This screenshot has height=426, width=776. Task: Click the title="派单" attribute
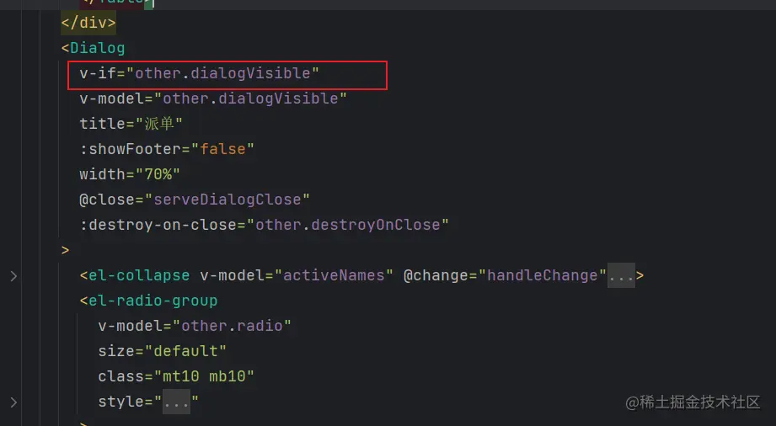pos(131,124)
